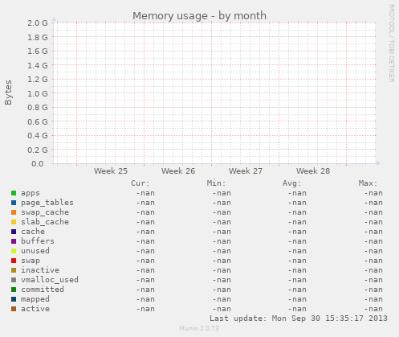The height and width of the screenshot is (337, 399).
Task: Click the 'Week 26' axis label
Action: pyautogui.click(x=178, y=171)
